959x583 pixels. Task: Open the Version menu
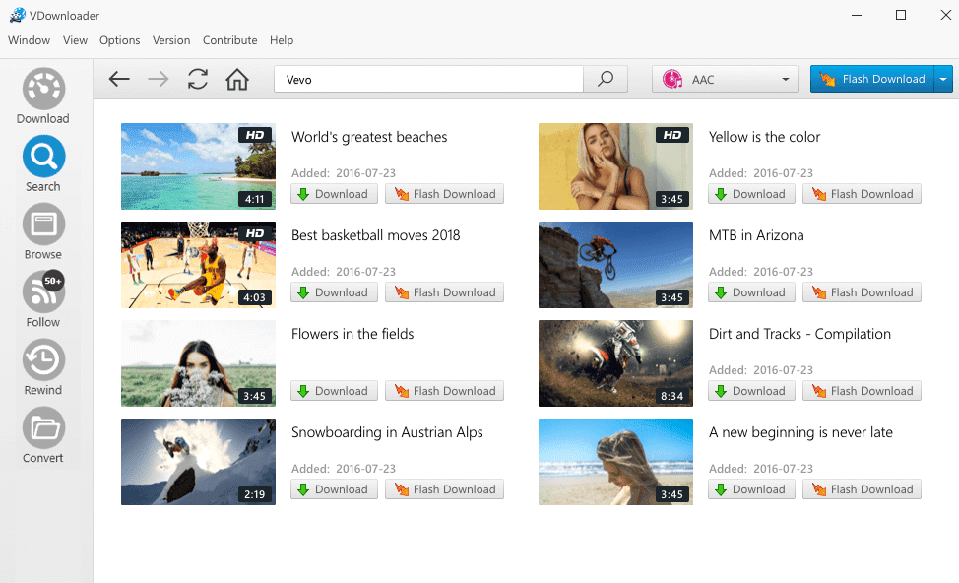171,40
